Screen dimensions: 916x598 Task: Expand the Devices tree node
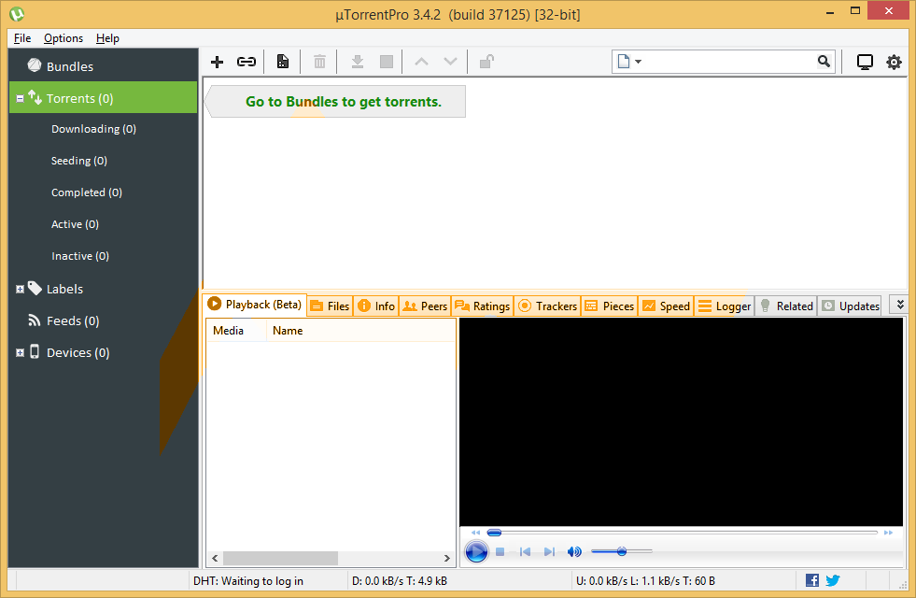click(x=20, y=352)
